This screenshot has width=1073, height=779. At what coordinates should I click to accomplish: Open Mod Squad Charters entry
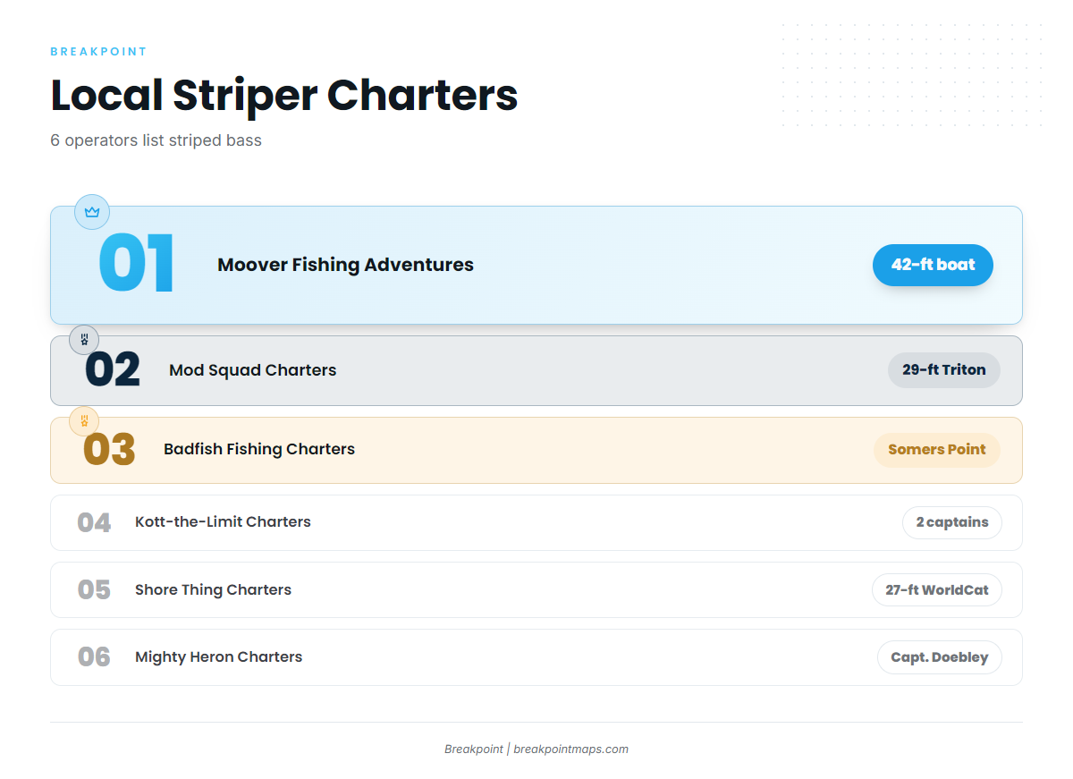tap(252, 370)
